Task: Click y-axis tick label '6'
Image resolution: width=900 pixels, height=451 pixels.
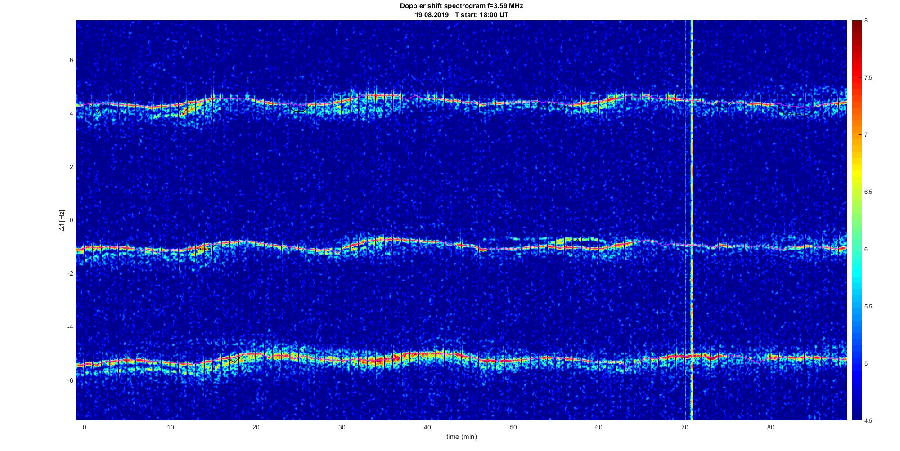Action: click(x=71, y=60)
